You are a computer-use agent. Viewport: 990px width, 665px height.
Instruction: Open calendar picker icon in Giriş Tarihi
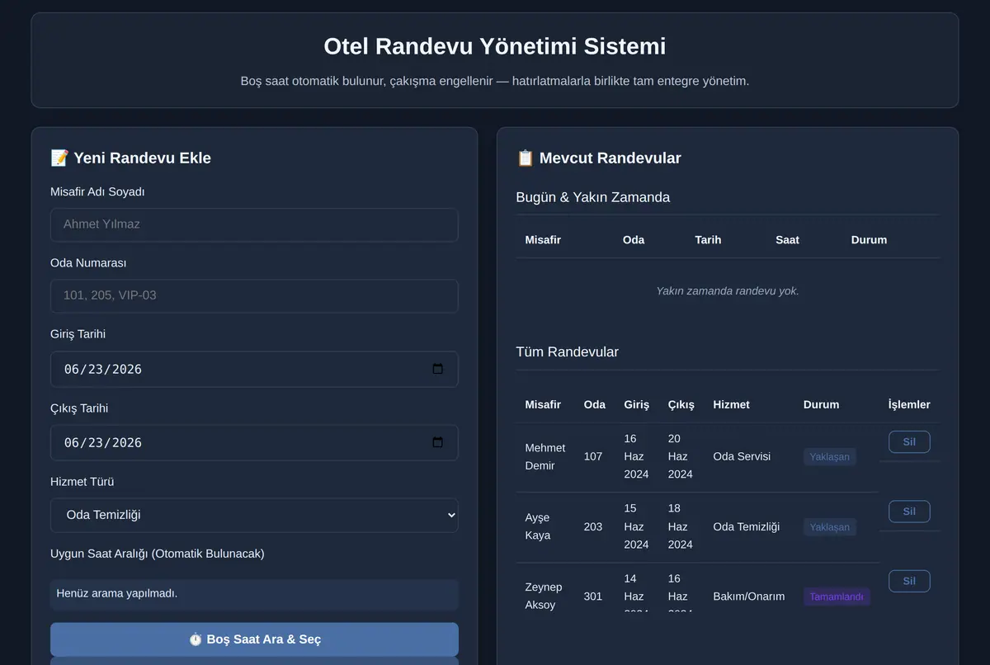pos(438,369)
